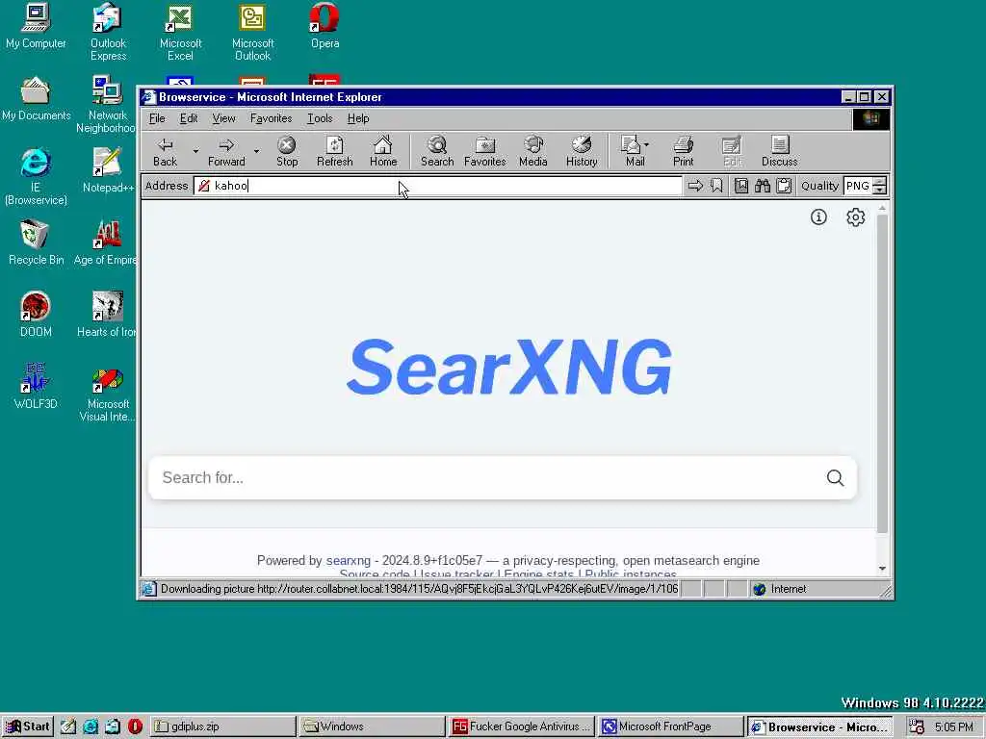Increase Quality with the up stepper arrow

pyautogui.click(x=880, y=182)
